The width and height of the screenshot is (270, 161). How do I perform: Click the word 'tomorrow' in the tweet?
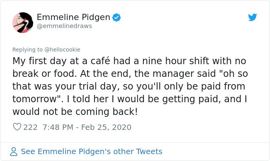34,99
